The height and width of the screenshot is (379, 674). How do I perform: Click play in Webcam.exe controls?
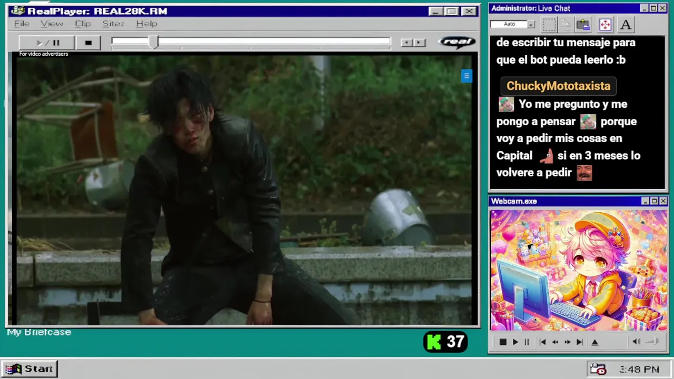515,342
